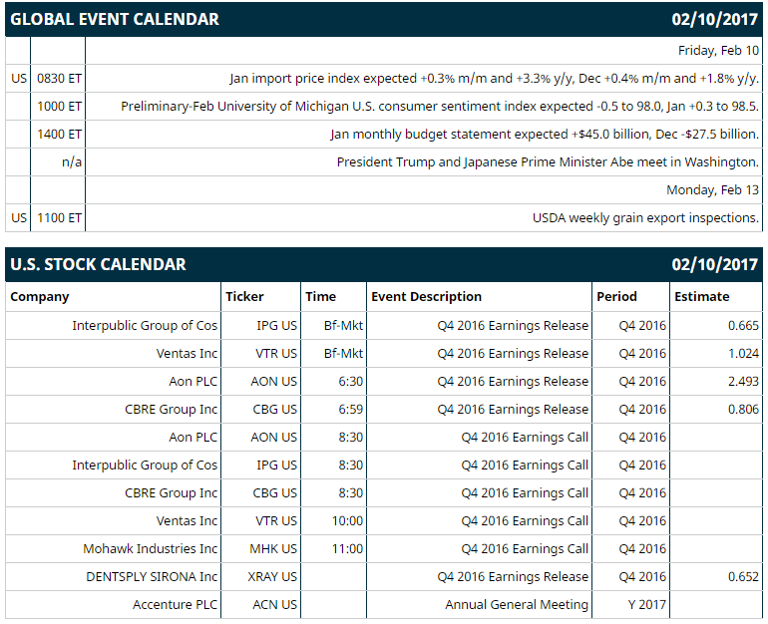Click the Jan import price index event

click(x=494, y=79)
